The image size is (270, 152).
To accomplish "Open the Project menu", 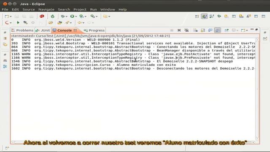I will (80, 9).
